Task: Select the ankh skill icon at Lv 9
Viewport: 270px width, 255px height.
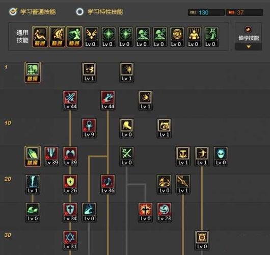Action: point(89,128)
